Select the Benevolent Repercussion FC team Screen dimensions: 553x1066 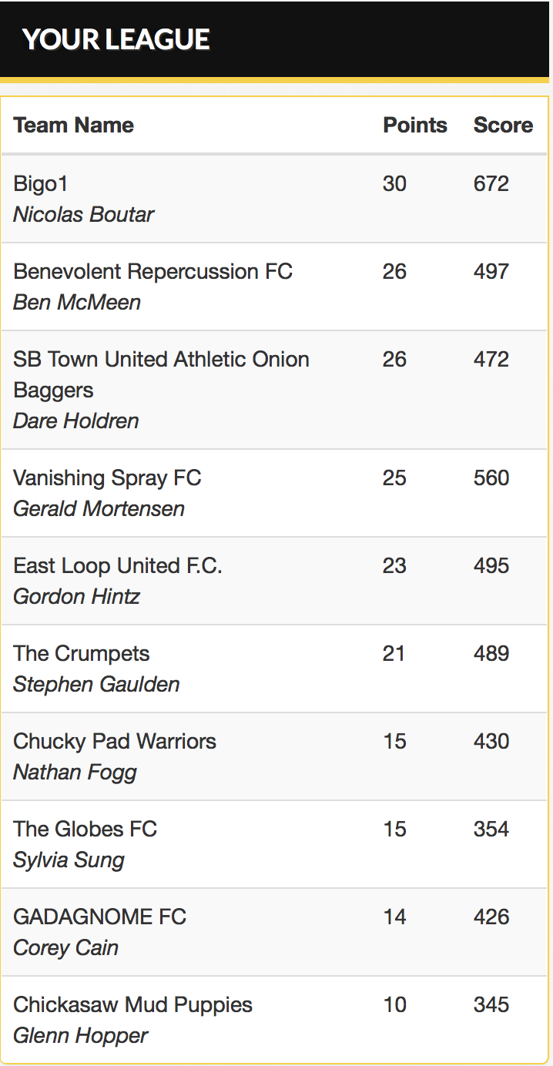pyautogui.click(x=152, y=271)
